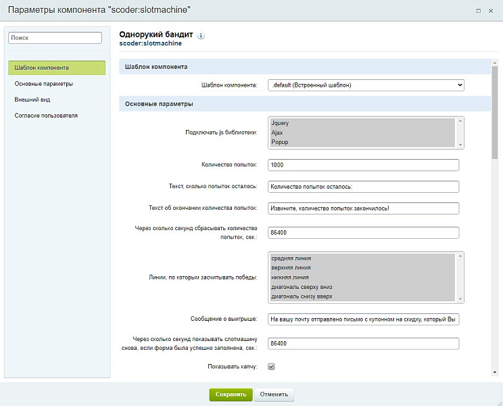
Task: Click the Поиск search field
Action: pyautogui.click(x=55, y=38)
